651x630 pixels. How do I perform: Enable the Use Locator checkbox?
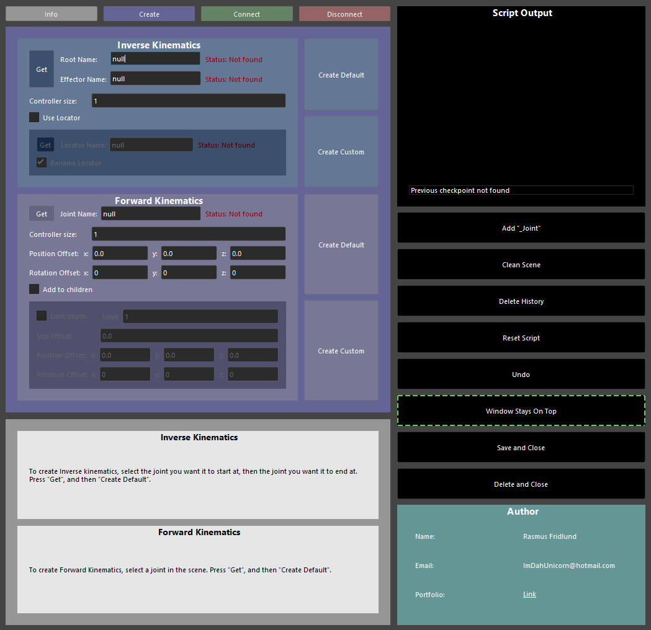[35, 117]
